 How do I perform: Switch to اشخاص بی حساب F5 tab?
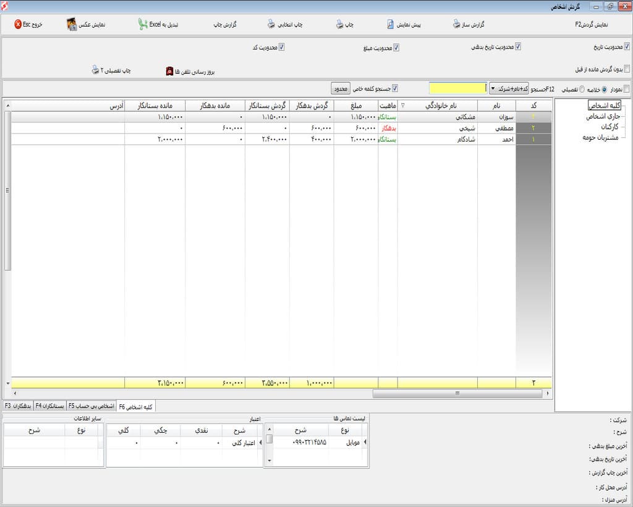point(91,406)
